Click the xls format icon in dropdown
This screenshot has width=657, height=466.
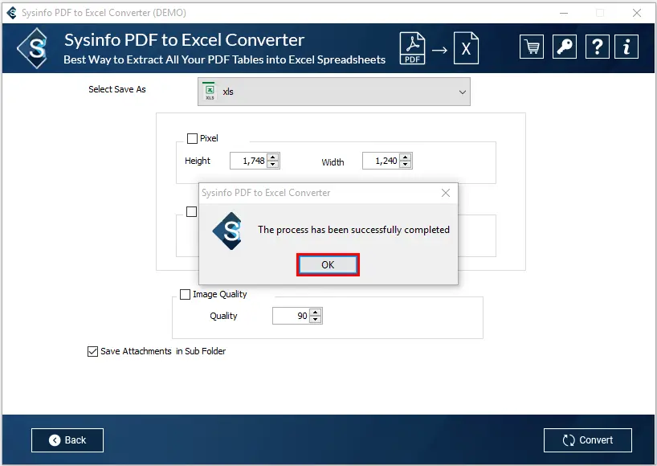coord(210,92)
